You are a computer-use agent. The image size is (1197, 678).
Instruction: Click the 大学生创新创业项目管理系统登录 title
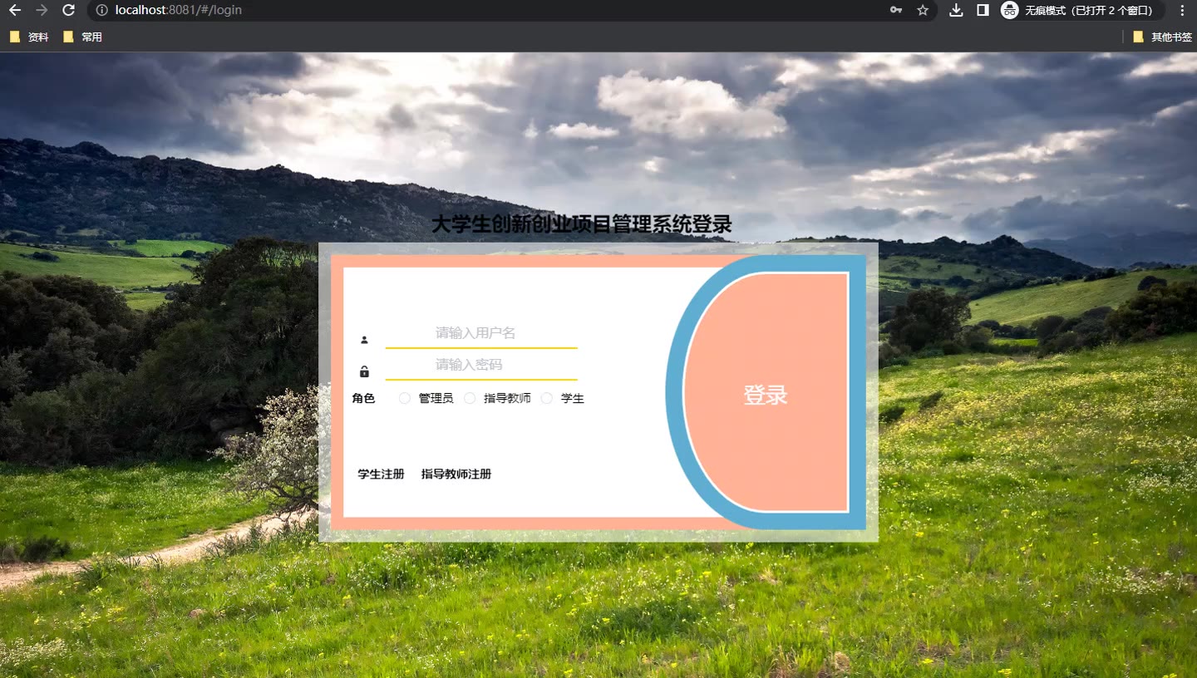tap(582, 224)
